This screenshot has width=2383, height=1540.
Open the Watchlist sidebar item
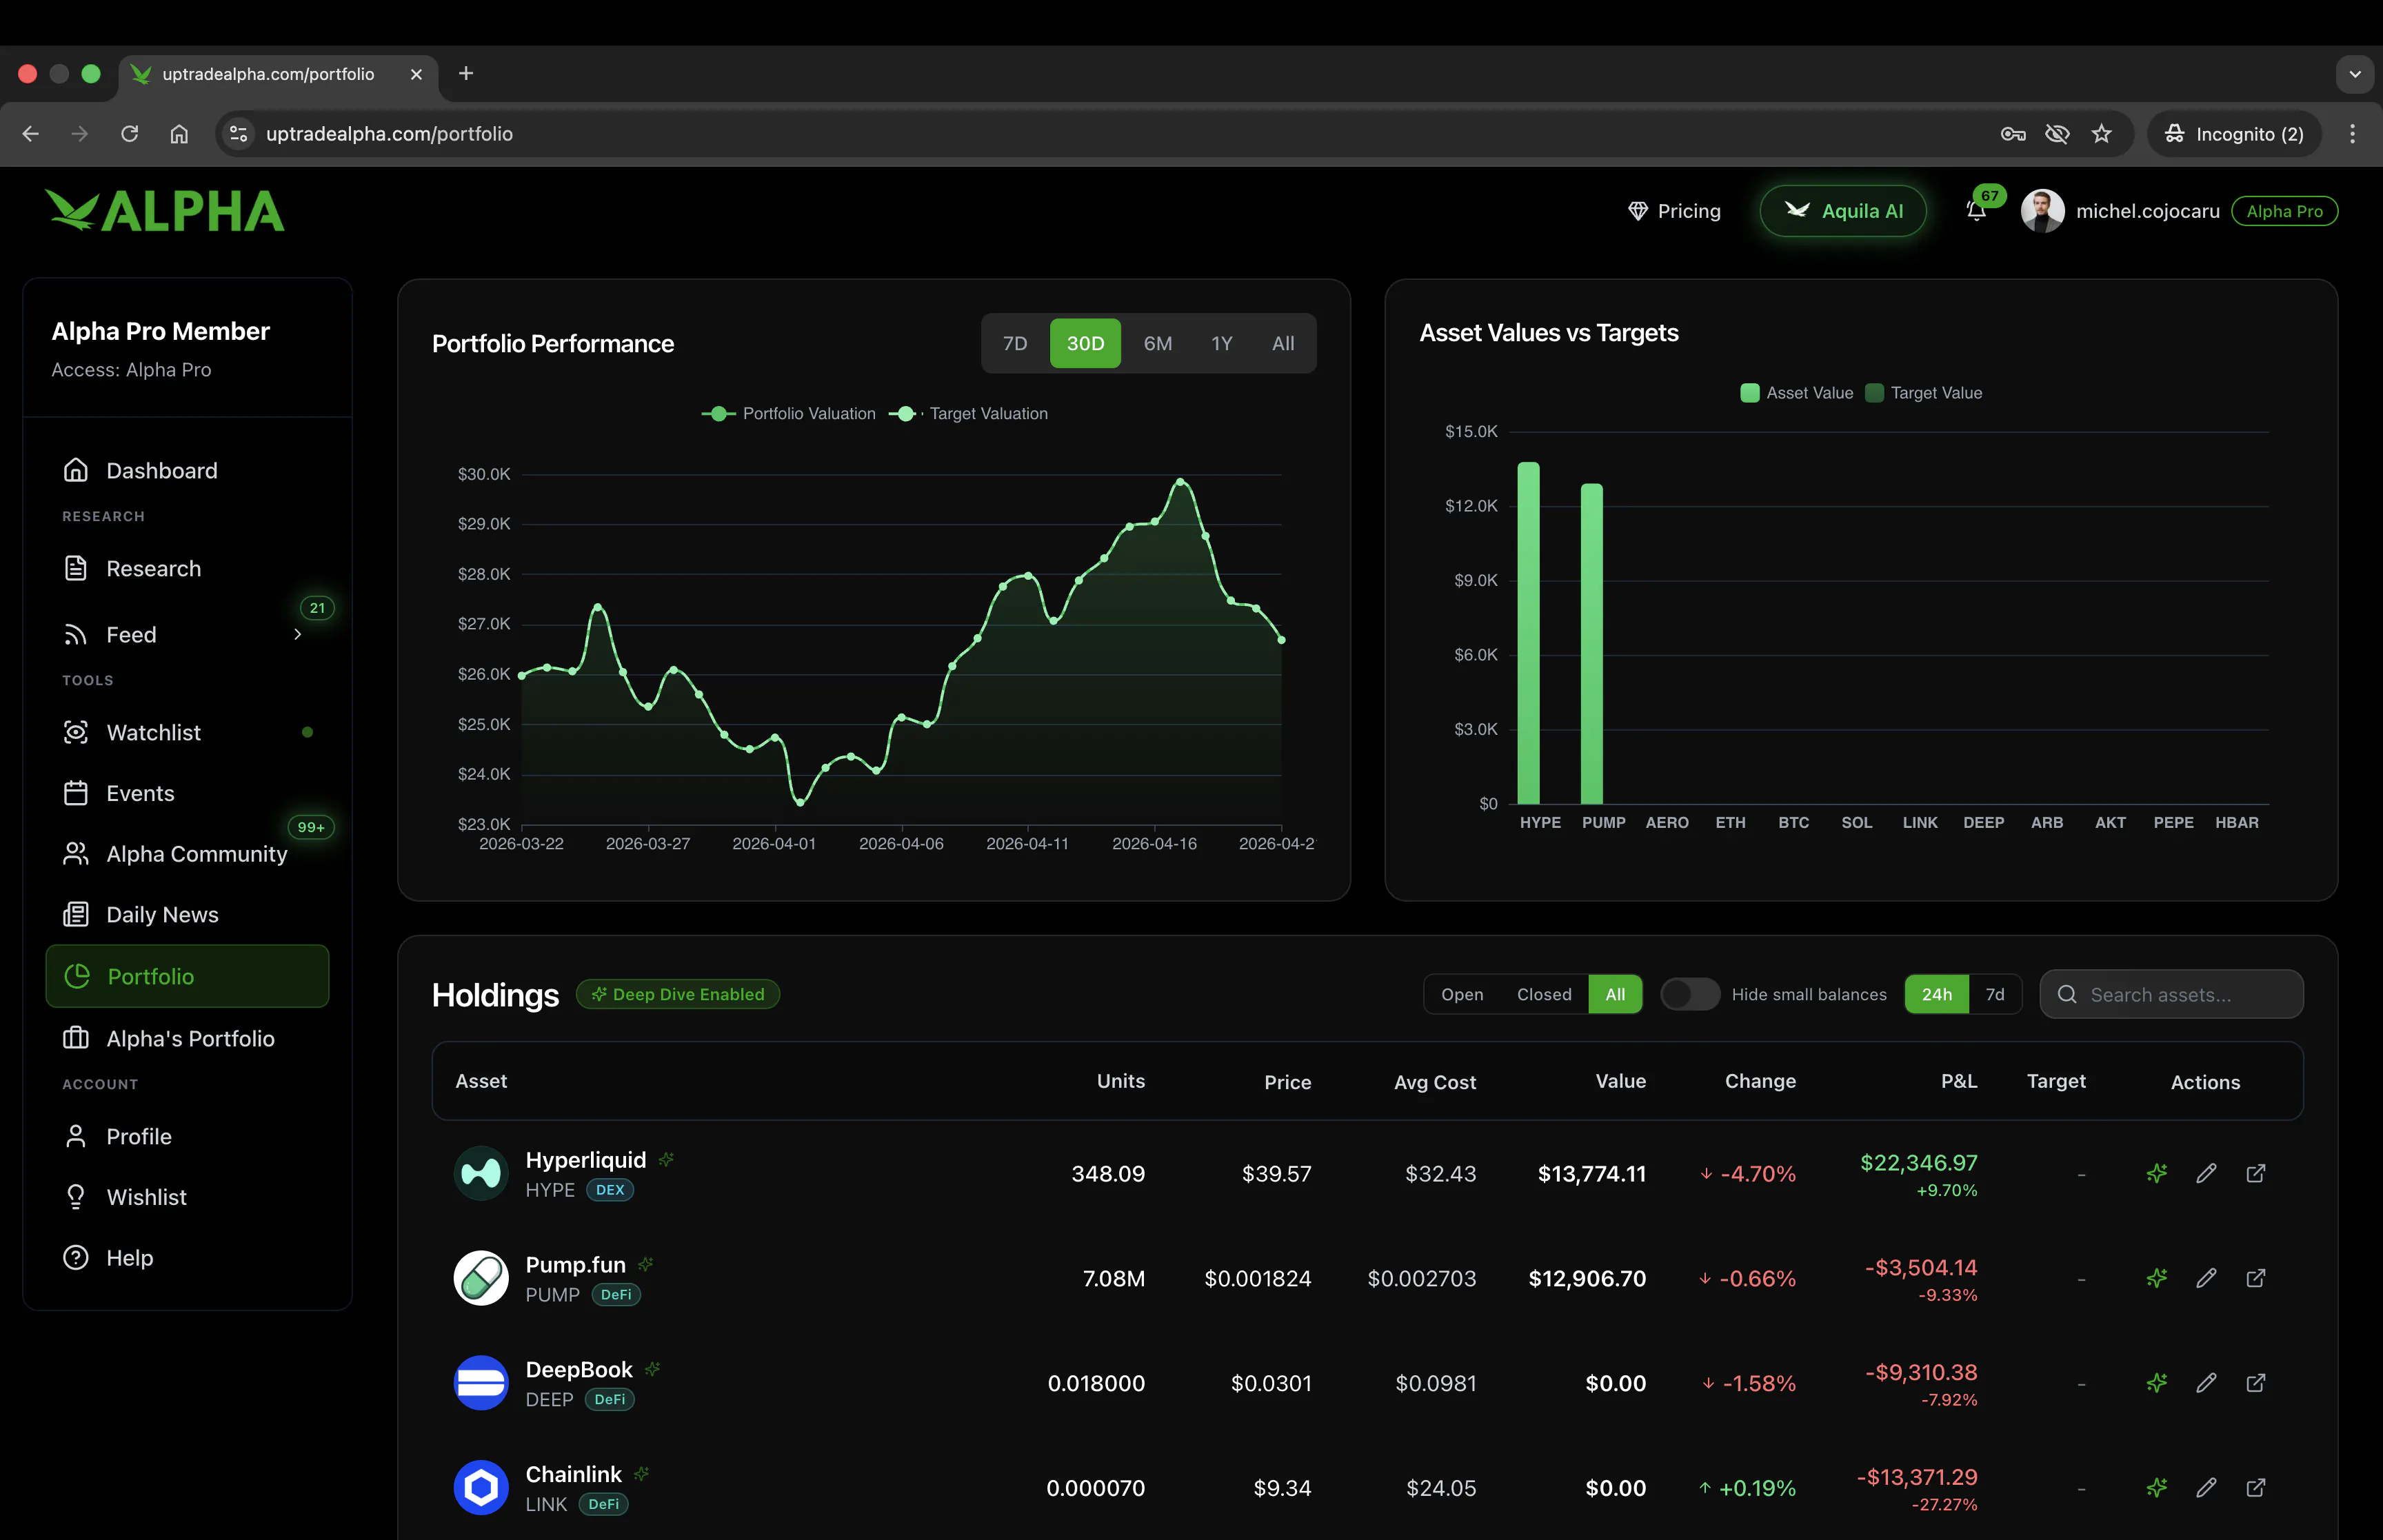pos(187,732)
